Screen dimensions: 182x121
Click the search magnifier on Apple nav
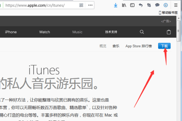(142, 32)
